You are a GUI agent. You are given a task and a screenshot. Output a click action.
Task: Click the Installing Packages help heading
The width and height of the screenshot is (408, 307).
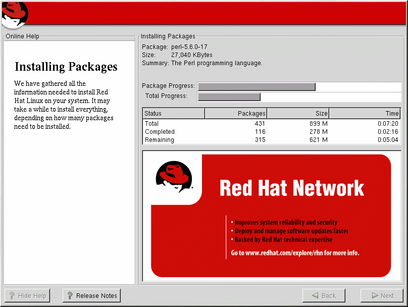coord(66,67)
